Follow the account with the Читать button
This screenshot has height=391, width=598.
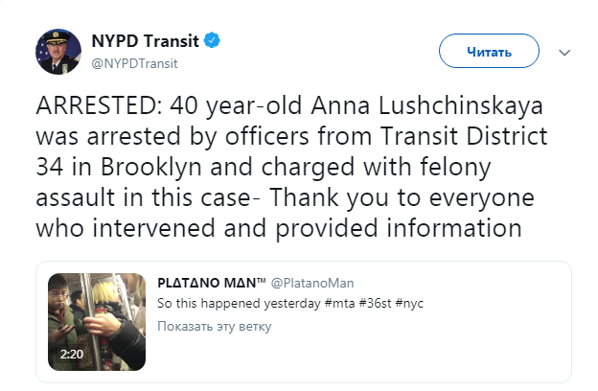click(x=489, y=51)
